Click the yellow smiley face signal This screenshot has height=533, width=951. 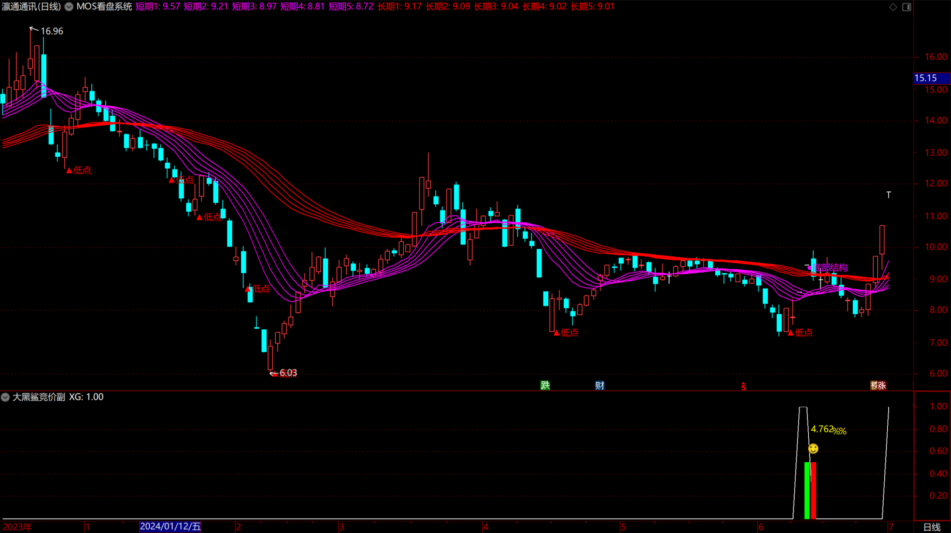pos(813,449)
